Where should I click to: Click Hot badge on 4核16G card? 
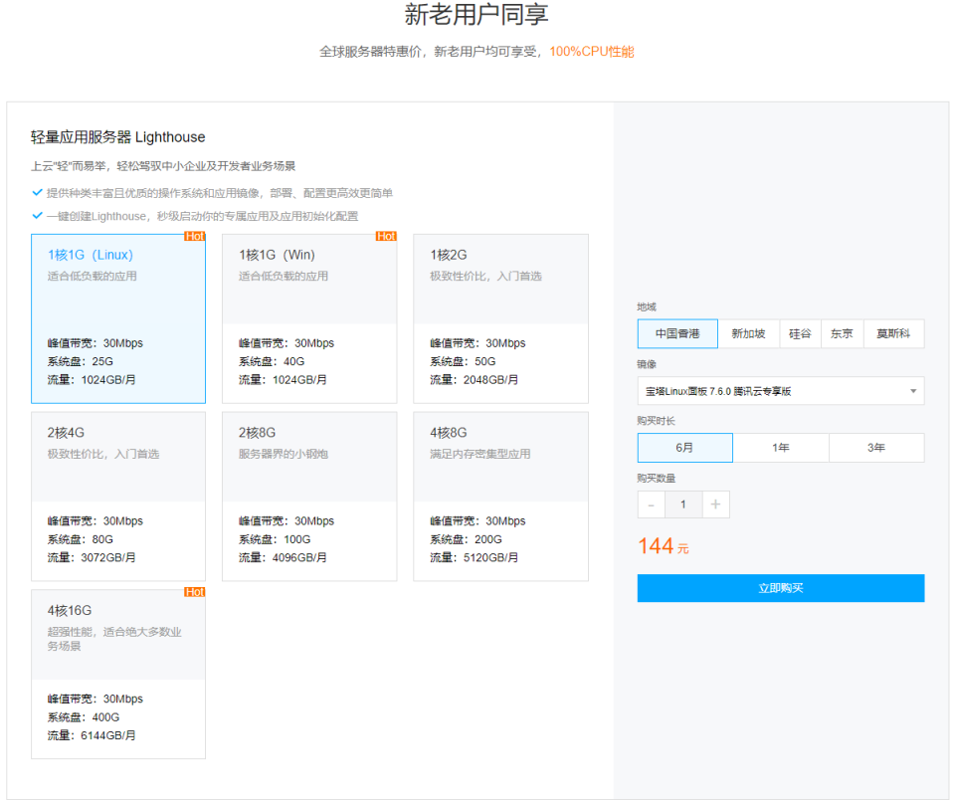195,592
